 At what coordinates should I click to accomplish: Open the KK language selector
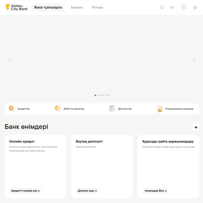coord(172,7)
